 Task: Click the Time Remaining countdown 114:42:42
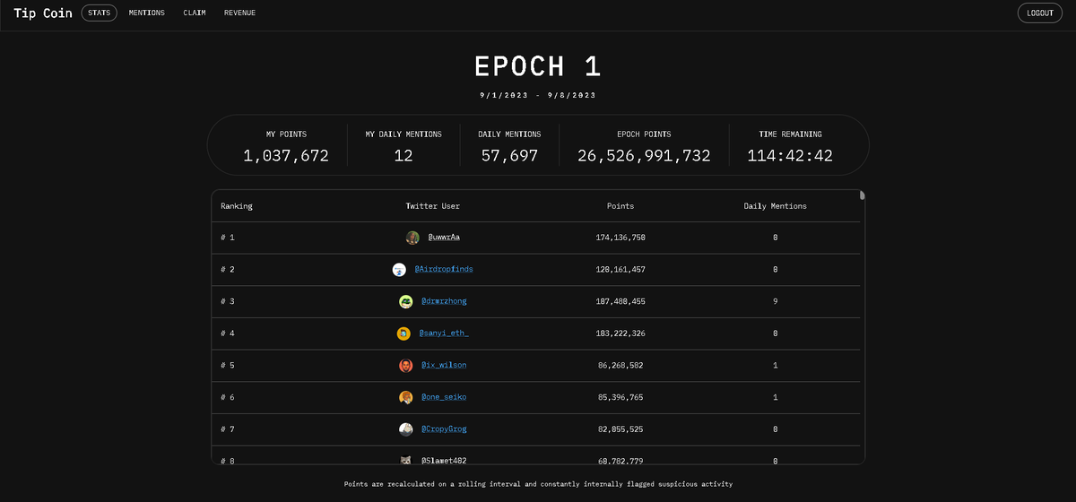[x=790, y=156]
